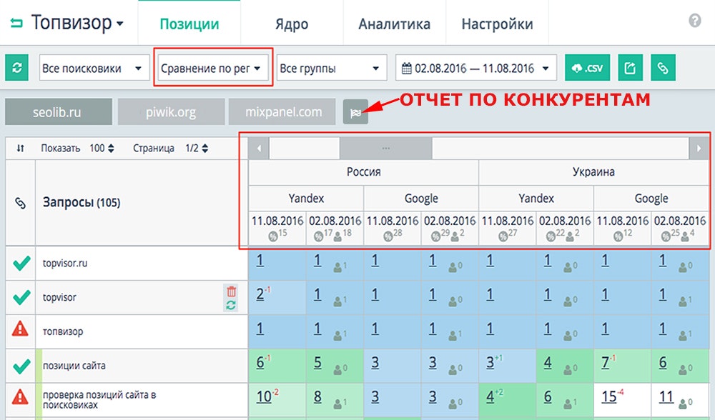Click the green checkmark for позиции сайта
This screenshot has width=715, height=420.
pyautogui.click(x=21, y=366)
